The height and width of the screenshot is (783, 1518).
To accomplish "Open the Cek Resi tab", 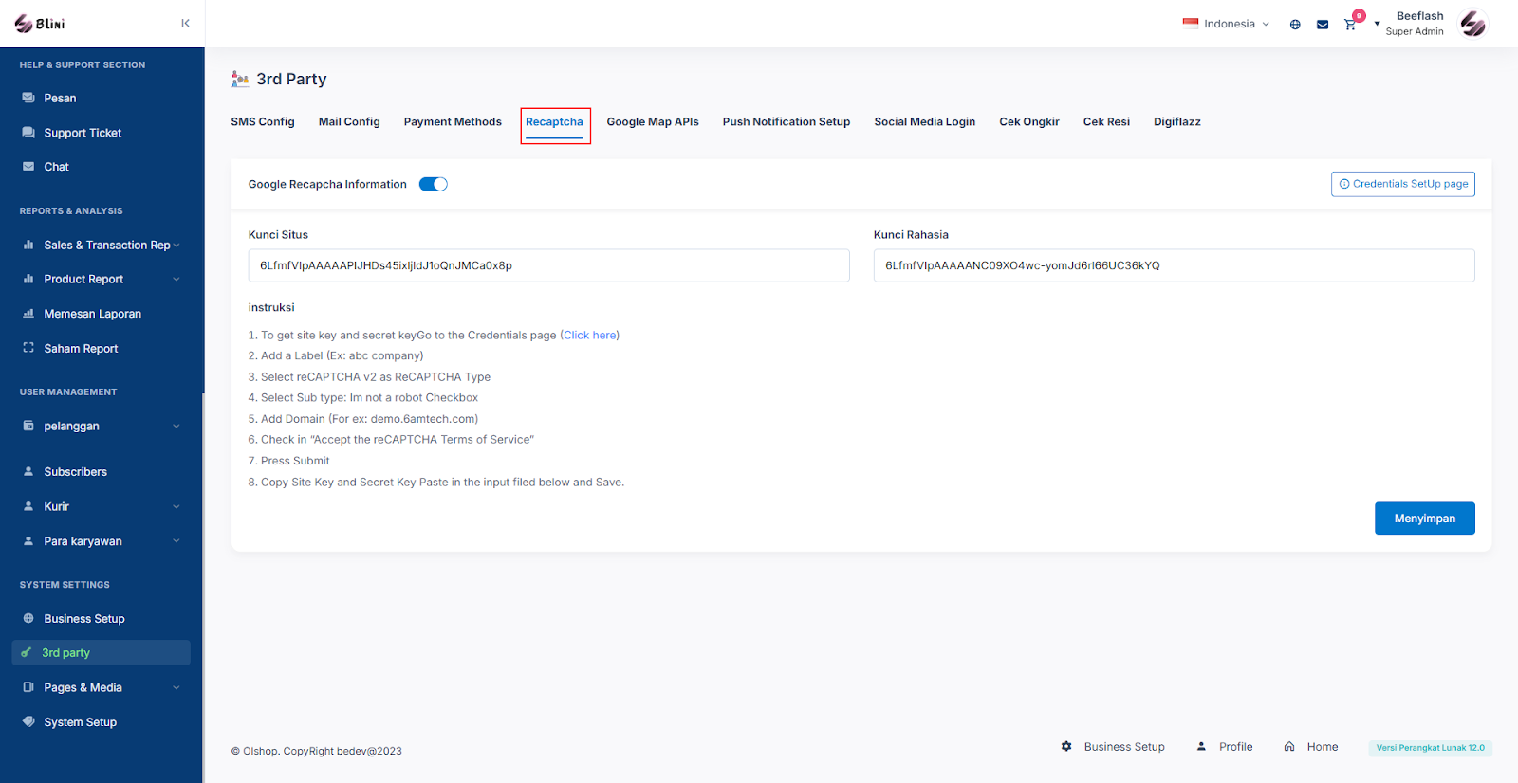I will tap(1106, 122).
